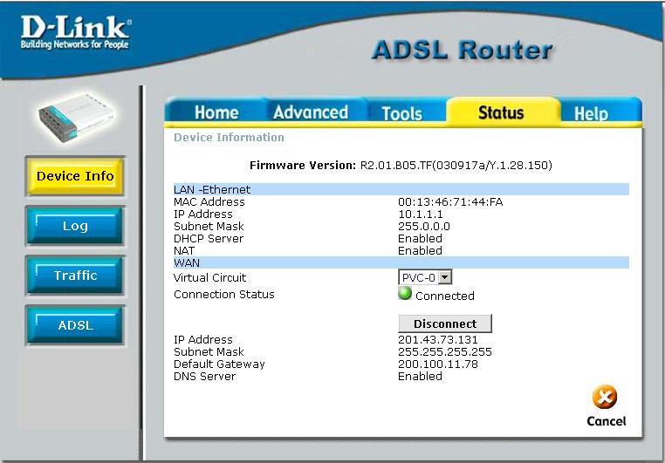Viewport: 665px width, 463px height.
Task: View the Traffic statistics page
Action: [x=75, y=276]
